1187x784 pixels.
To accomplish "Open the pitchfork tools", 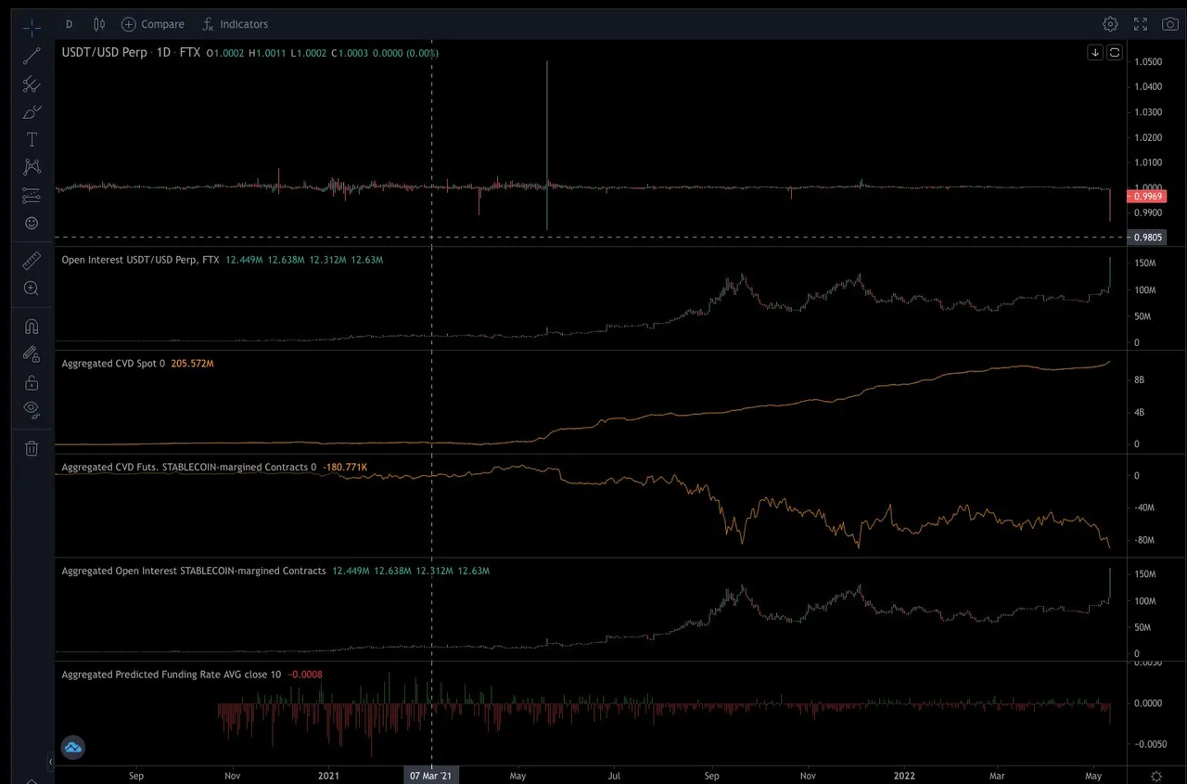I will point(32,84).
